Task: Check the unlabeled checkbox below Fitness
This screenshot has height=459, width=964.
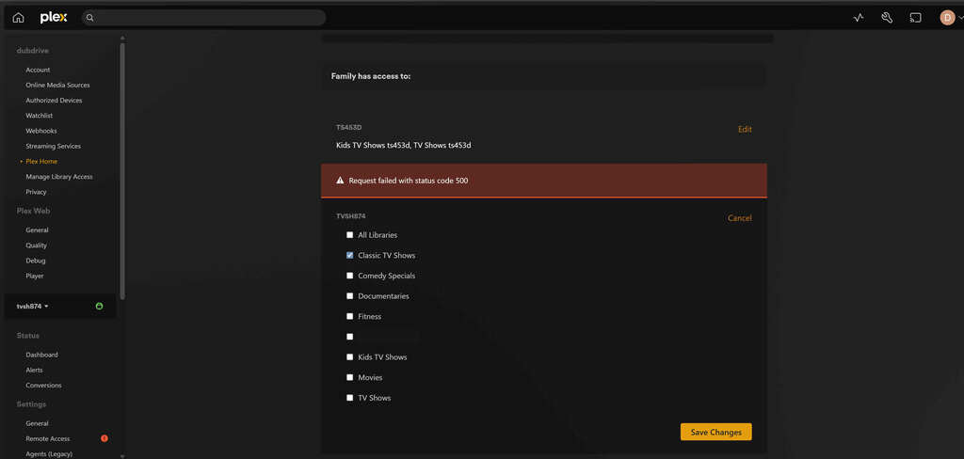Action: click(x=350, y=337)
